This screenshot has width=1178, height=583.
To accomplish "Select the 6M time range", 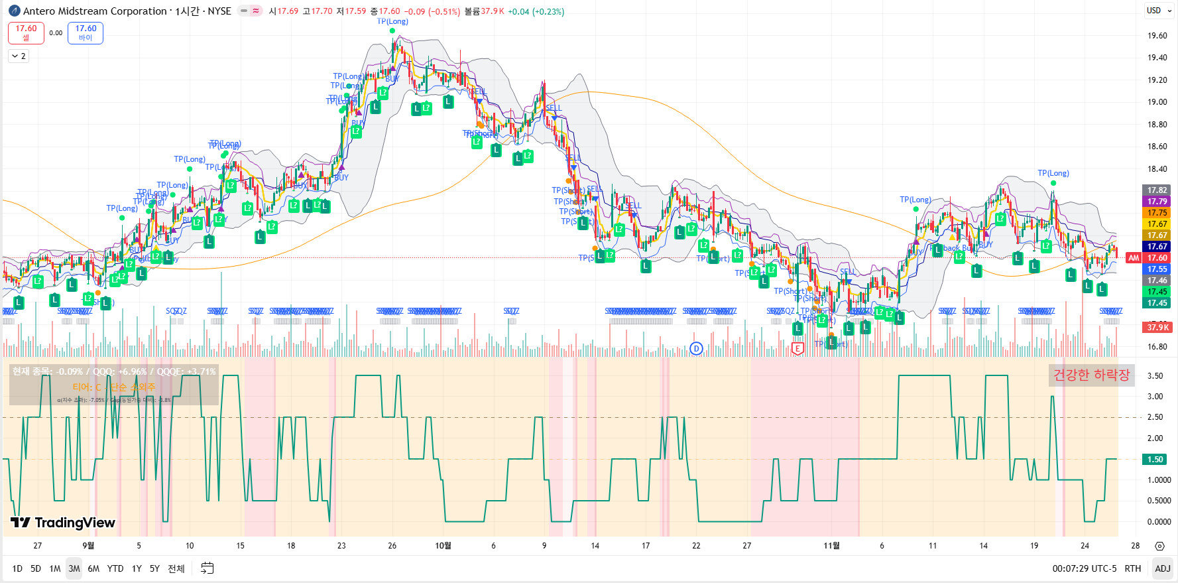I will click(93, 568).
